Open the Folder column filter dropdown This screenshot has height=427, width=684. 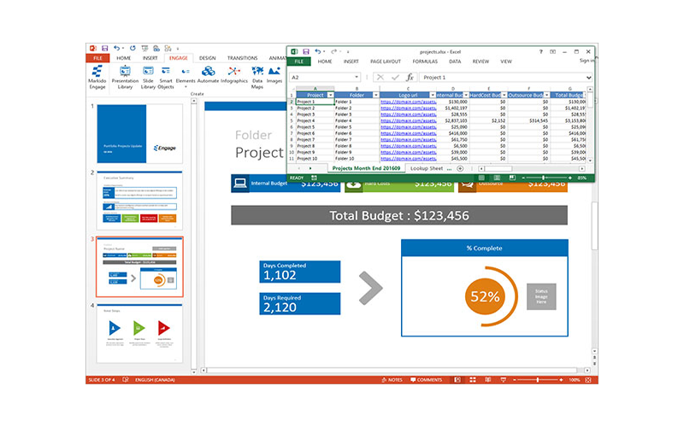coord(375,95)
